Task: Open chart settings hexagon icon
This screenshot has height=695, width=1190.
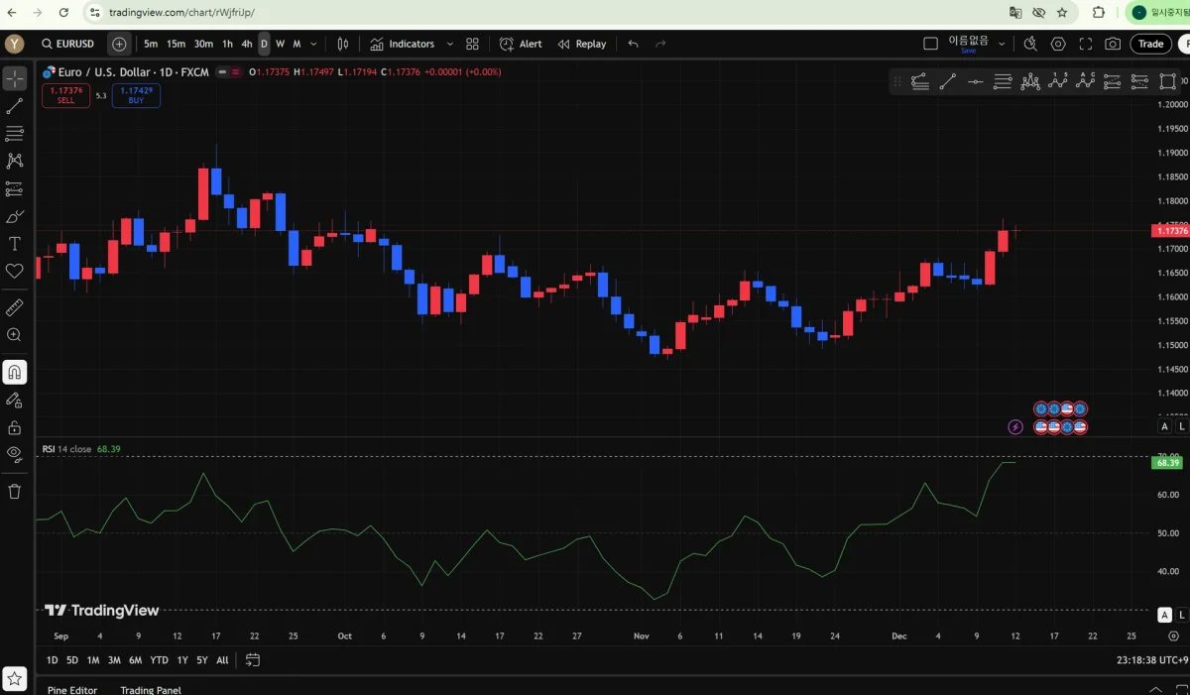Action: 1058,44
